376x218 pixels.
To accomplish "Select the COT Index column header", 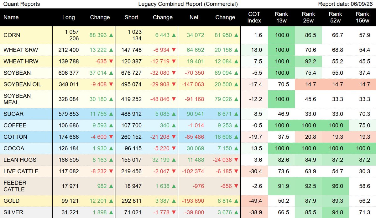I will click(254, 17).
